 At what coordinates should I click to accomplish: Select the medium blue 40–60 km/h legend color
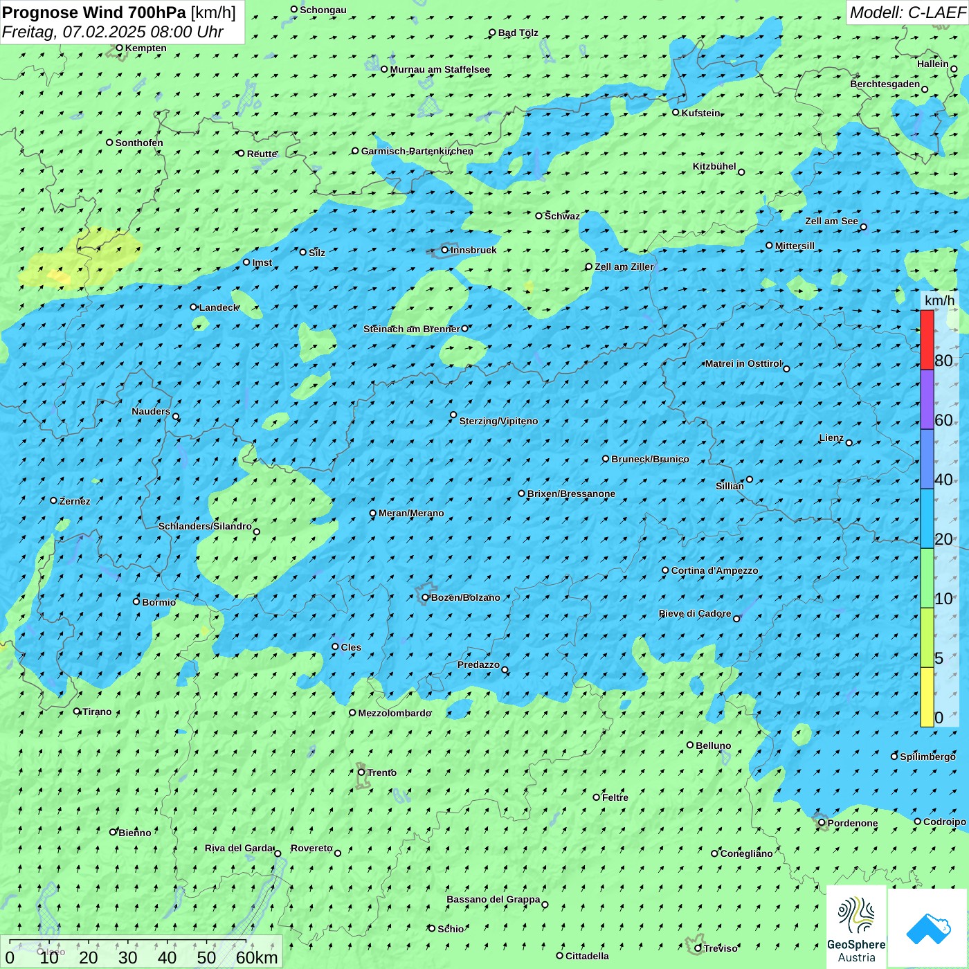pos(927,459)
